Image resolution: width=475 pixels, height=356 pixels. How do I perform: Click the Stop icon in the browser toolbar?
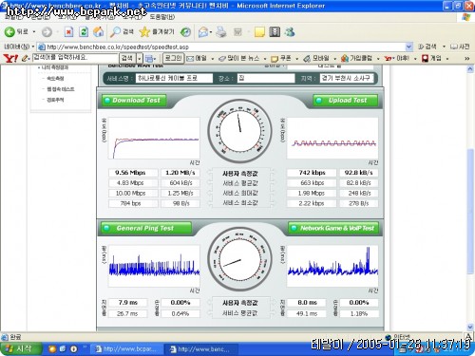[x=68, y=31]
